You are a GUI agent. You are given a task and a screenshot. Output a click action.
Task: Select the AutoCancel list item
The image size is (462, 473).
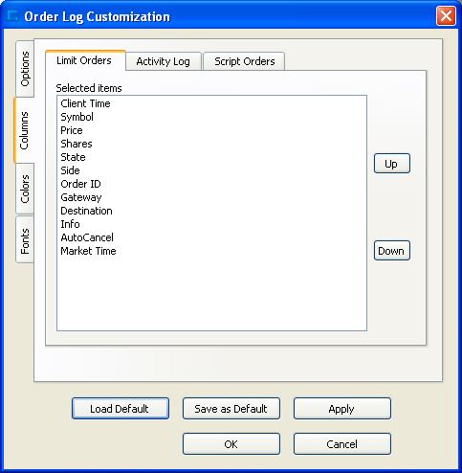point(87,237)
